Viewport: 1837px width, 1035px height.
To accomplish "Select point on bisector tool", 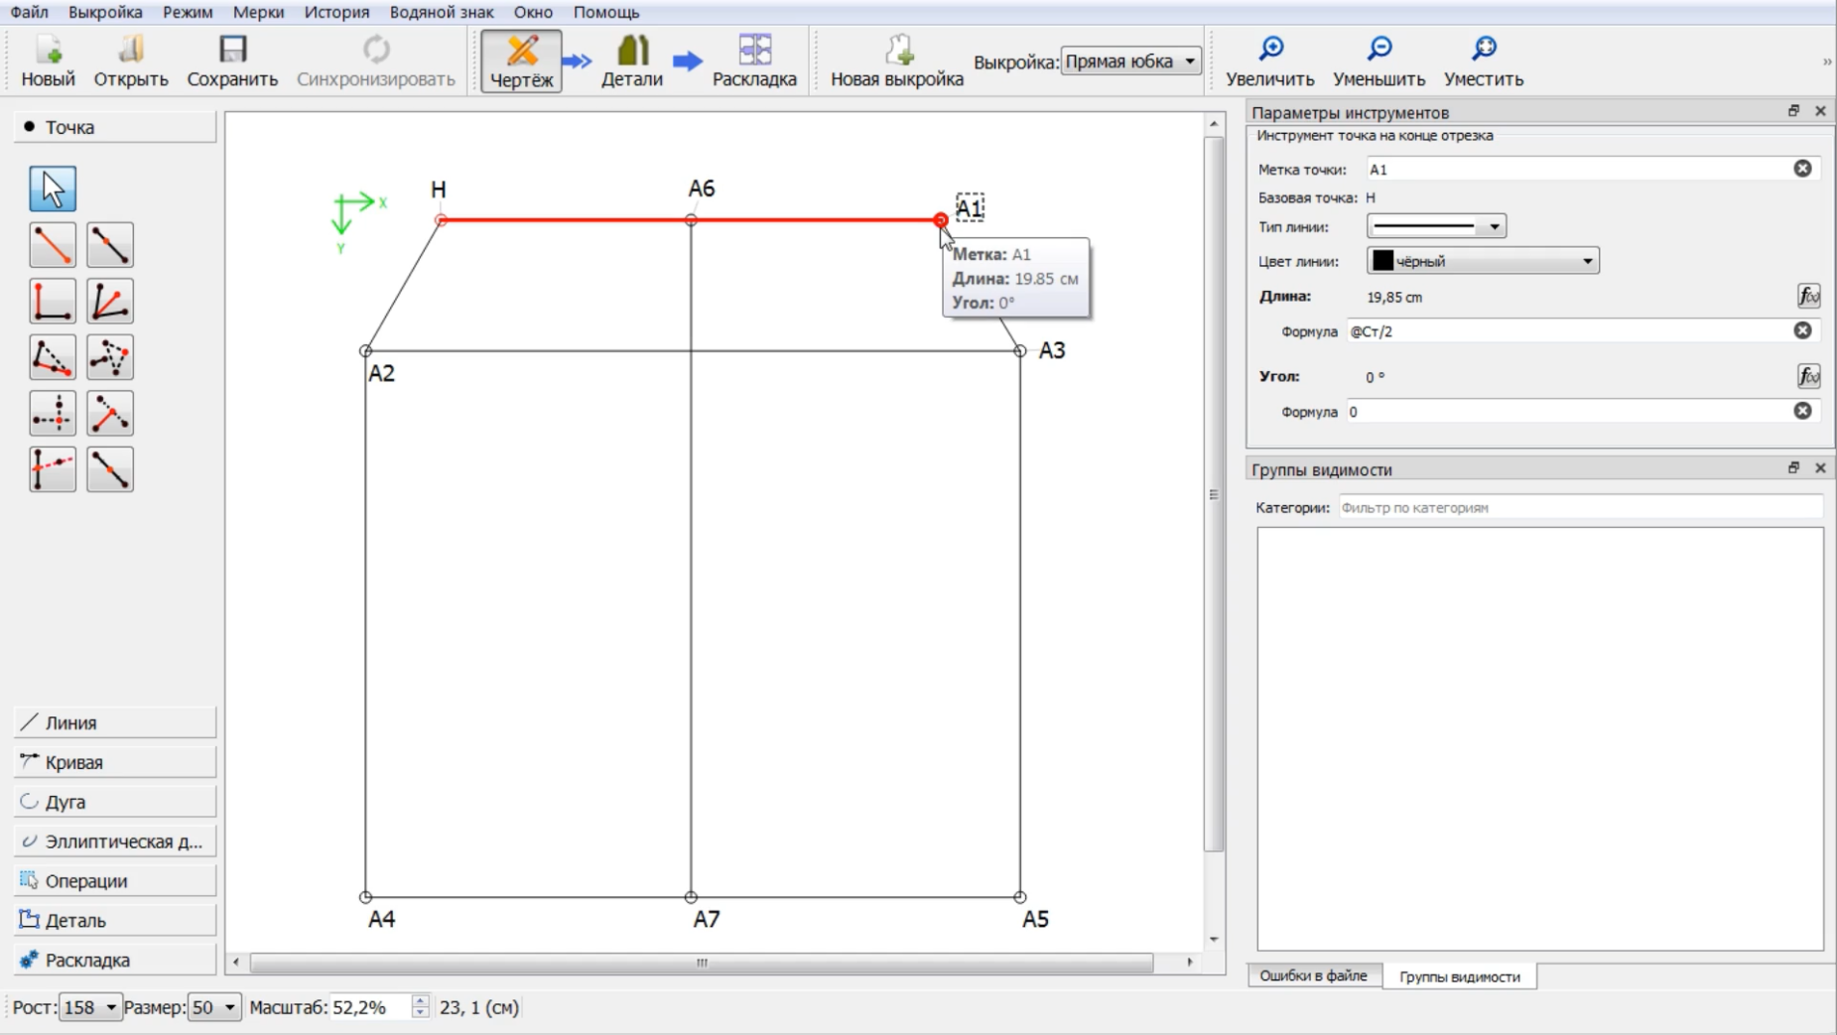I will tap(110, 302).
